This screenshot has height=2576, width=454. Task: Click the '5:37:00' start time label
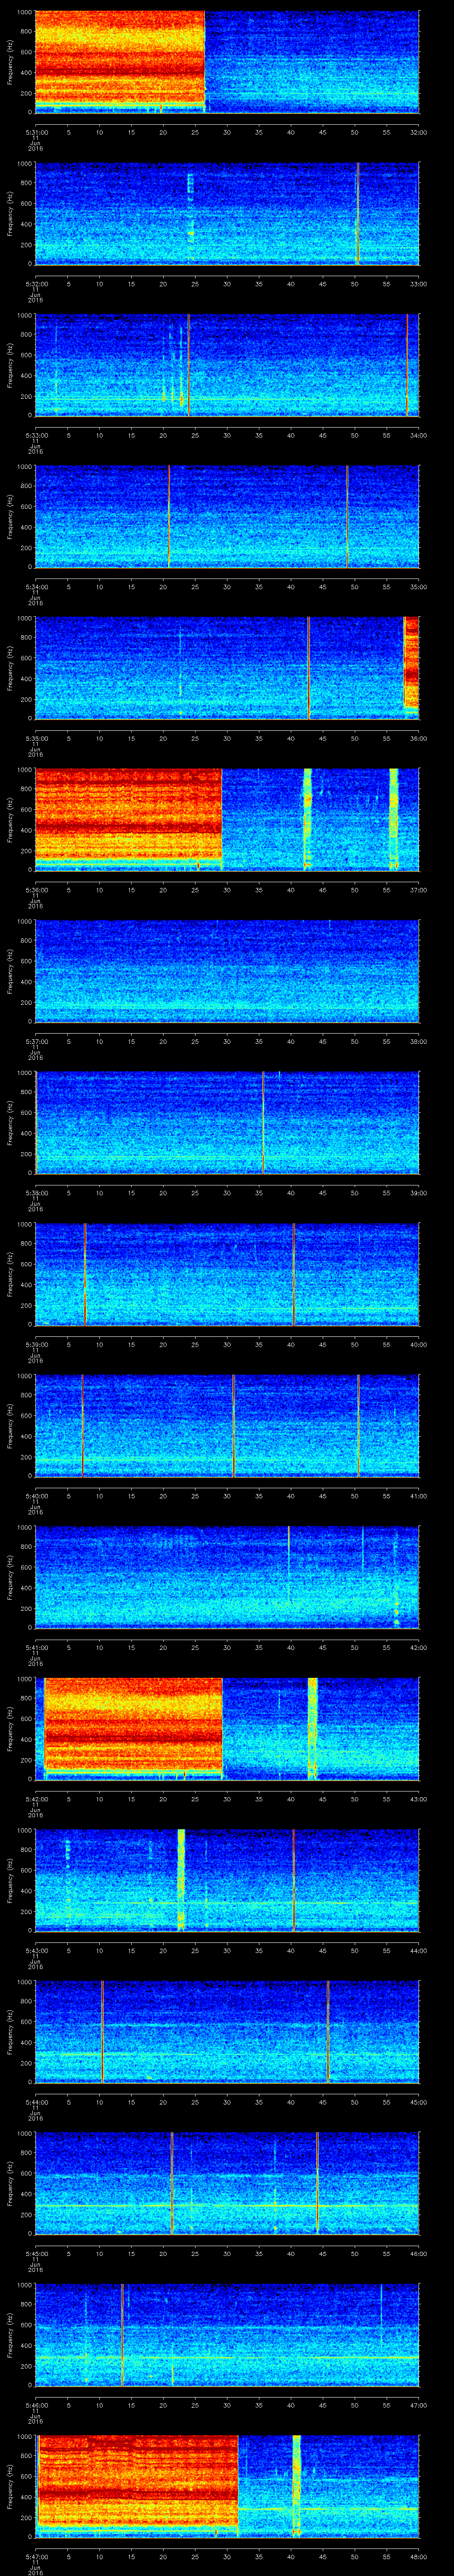point(36,1041)
